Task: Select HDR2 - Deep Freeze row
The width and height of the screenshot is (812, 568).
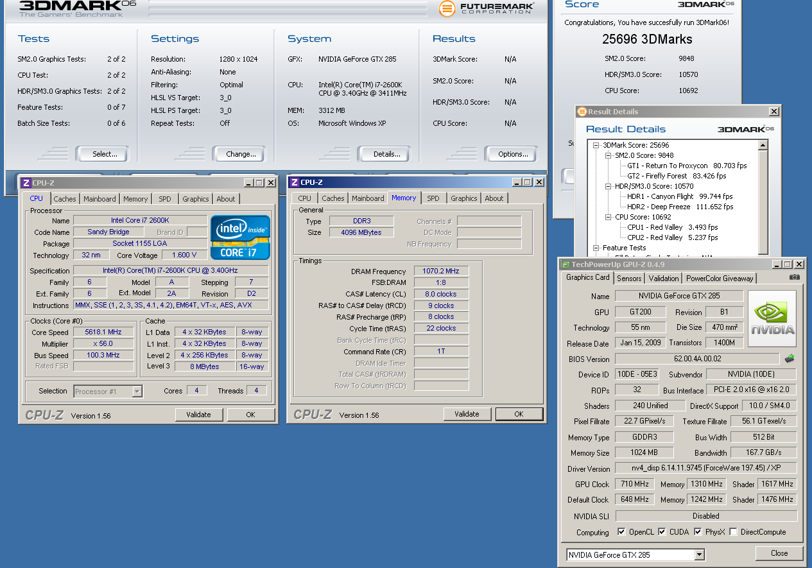Action: click(680, 207)
